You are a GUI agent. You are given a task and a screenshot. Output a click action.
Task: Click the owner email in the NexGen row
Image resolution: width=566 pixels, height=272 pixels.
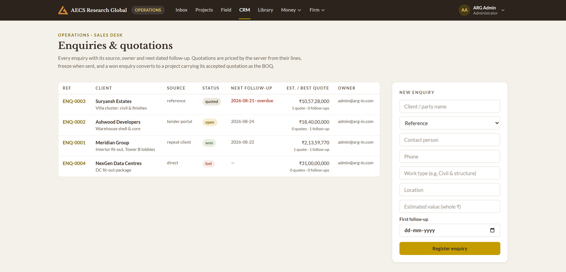point(356,163)
